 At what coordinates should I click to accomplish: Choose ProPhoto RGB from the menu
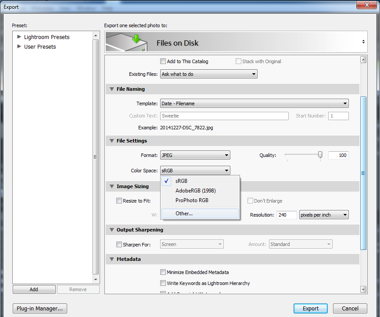[x=200, y=200]
